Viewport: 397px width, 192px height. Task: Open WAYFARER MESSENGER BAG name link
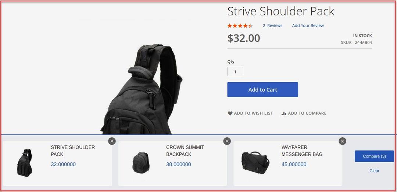(302, 151)
